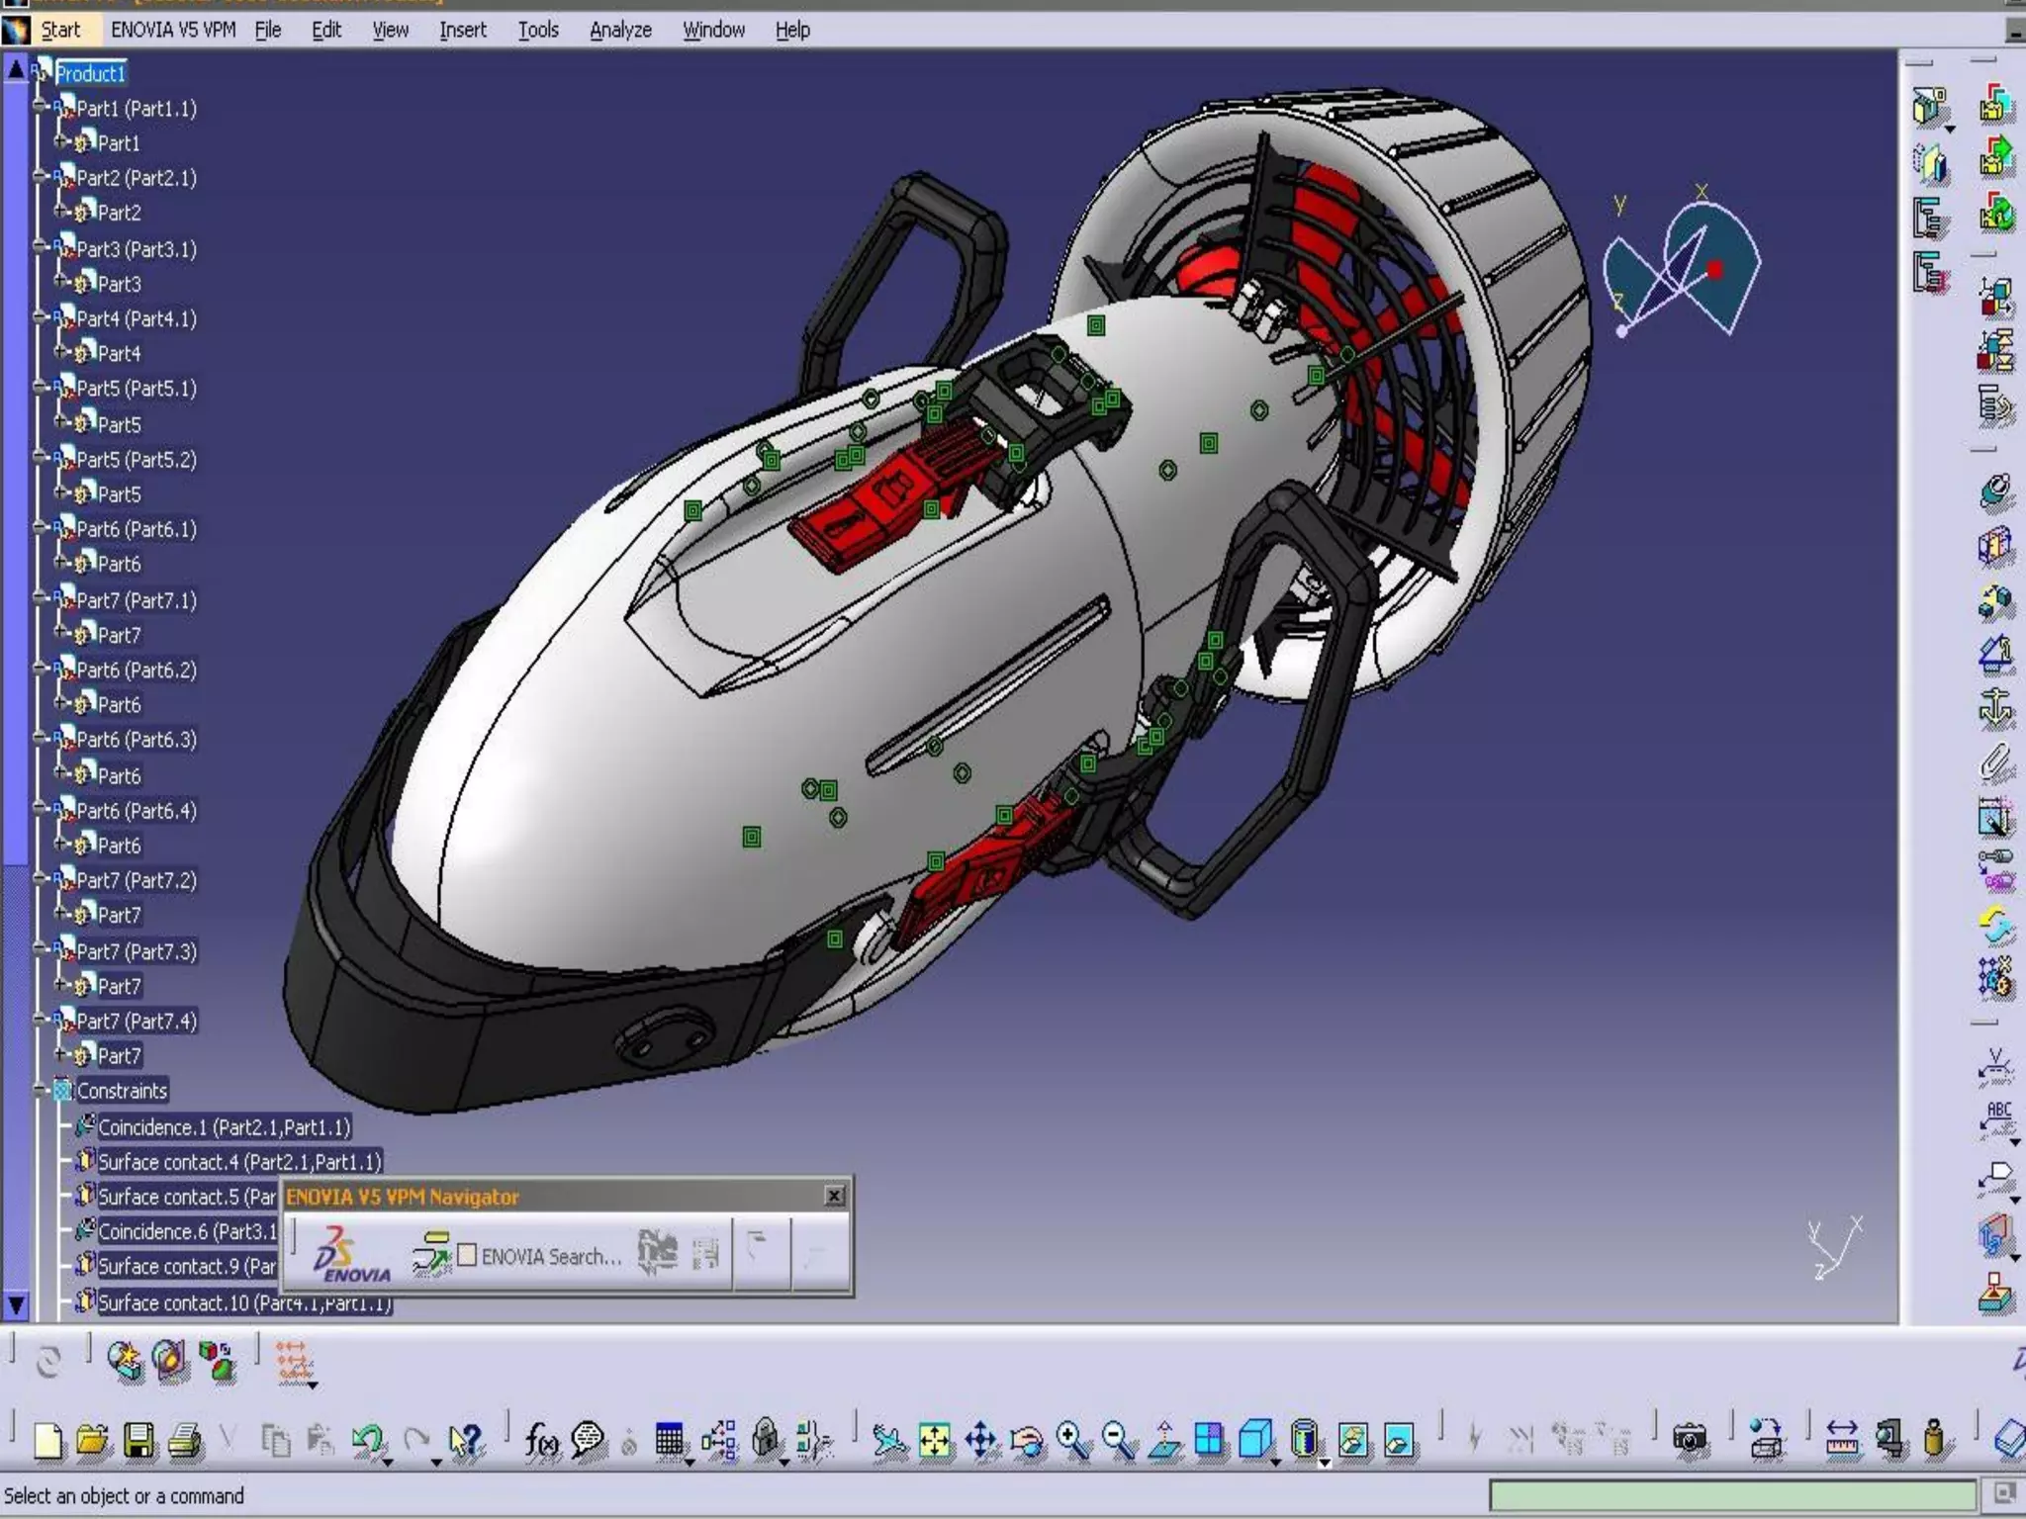Viewport: 2026px width, 1519px height.
Task: Open the Analyze menu
Action: (620, 30)
